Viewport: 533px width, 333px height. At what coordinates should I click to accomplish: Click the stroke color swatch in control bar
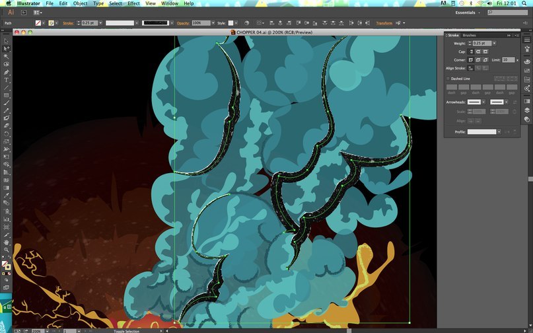(52, 22)
